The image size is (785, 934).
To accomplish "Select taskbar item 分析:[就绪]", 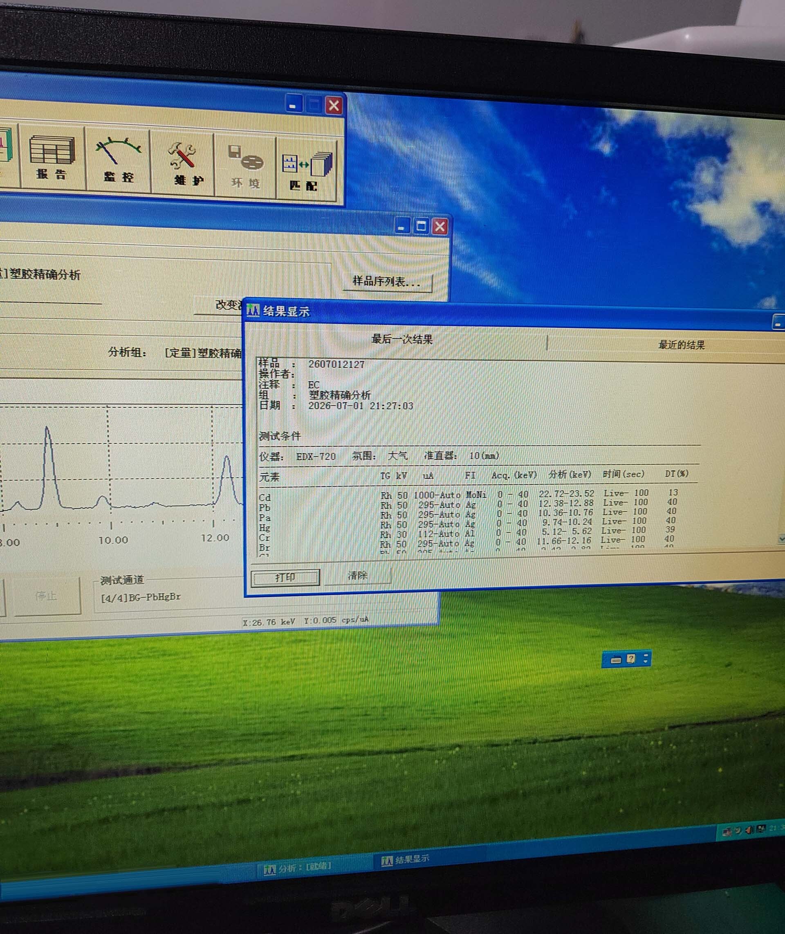I will (x=297, y=867).
